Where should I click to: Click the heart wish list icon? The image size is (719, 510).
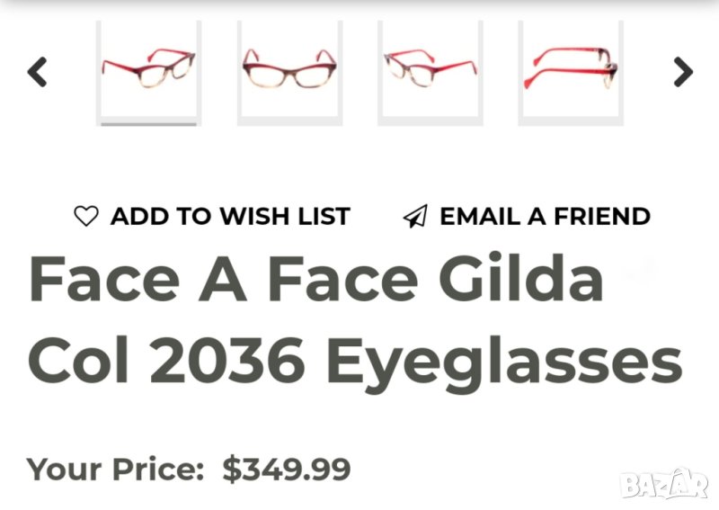coord(85,217)
